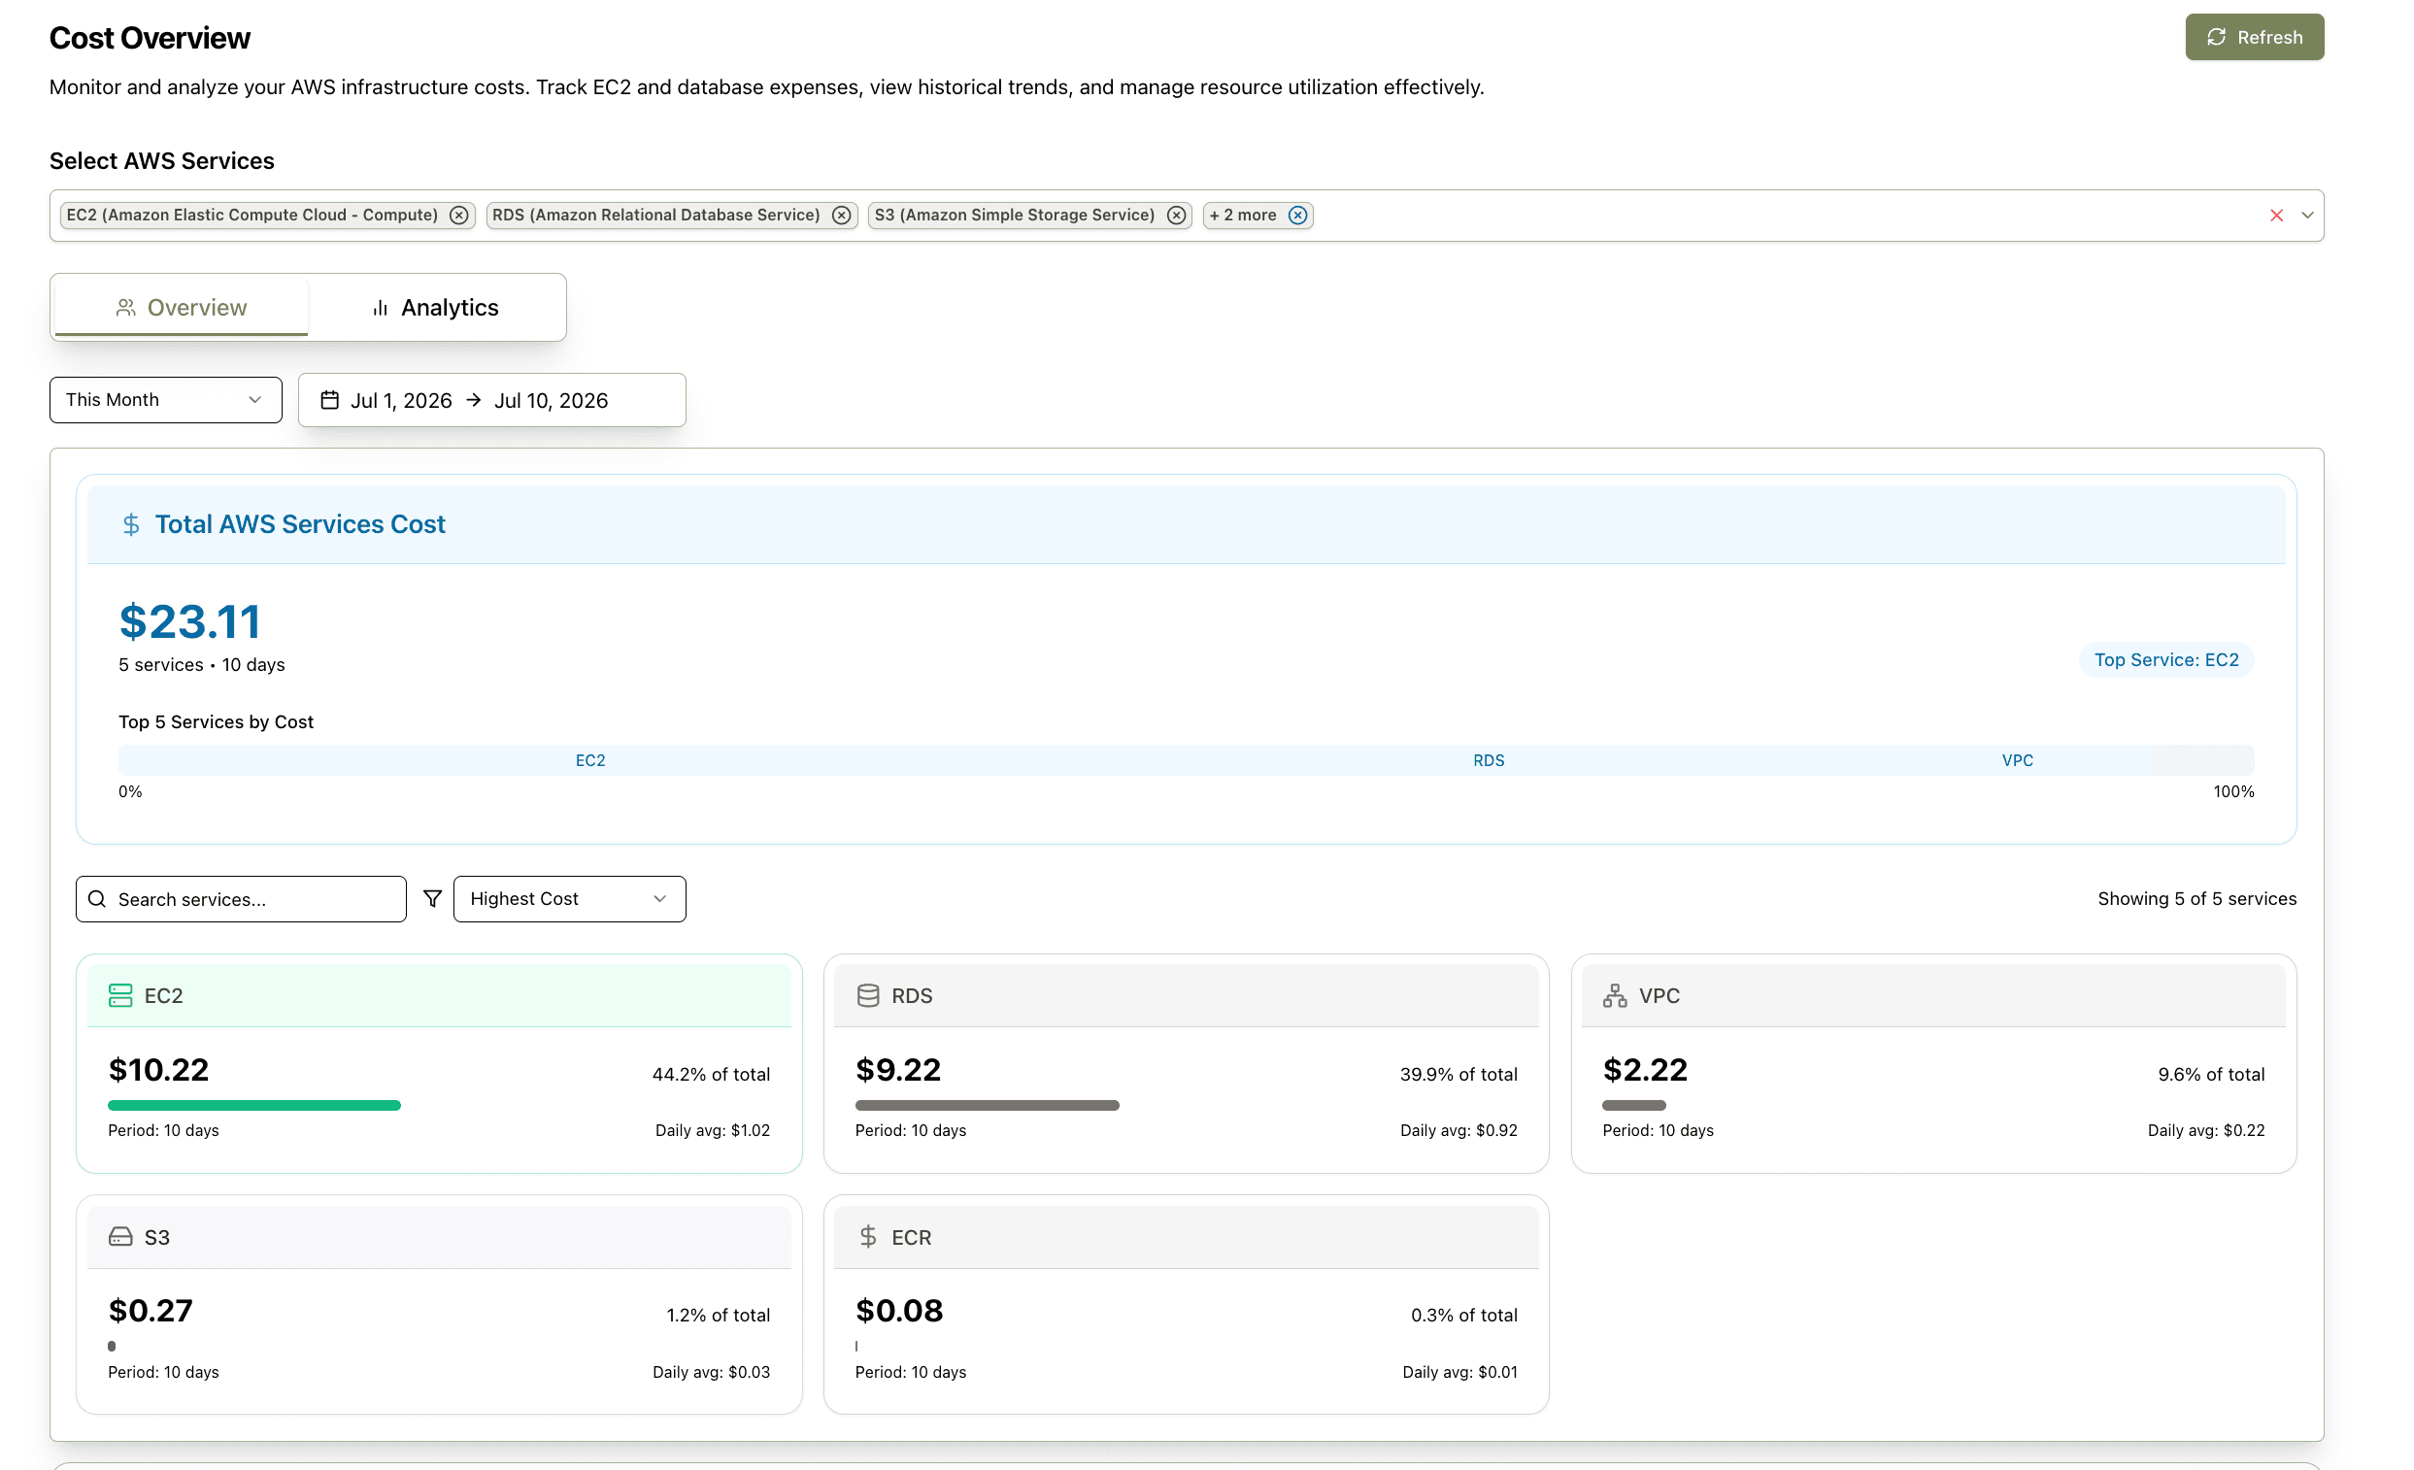
Task: Click the EC2 server icon
Action: coord(120,996)
